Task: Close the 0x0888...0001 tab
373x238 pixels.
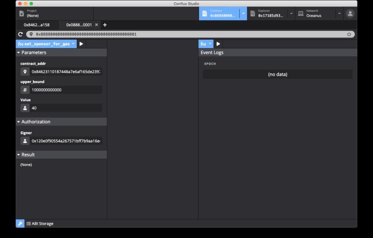Action: coord(96,25)
